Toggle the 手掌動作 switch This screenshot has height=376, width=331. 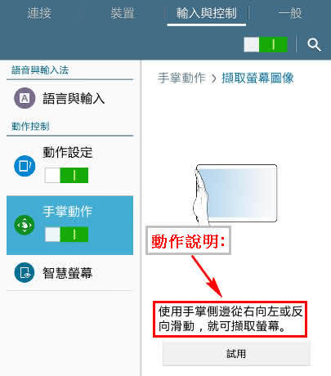[x=66, y=235]
